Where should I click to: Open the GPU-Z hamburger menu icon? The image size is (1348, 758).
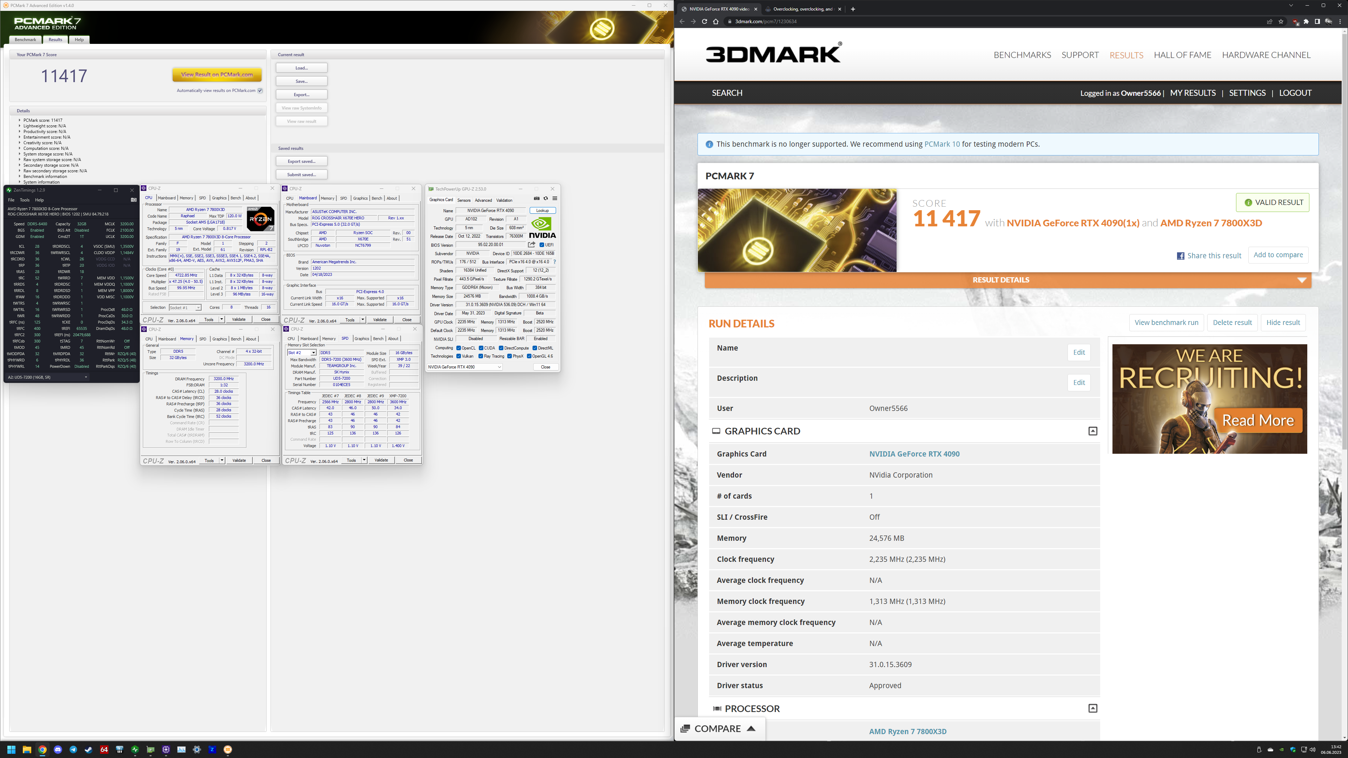555,198
